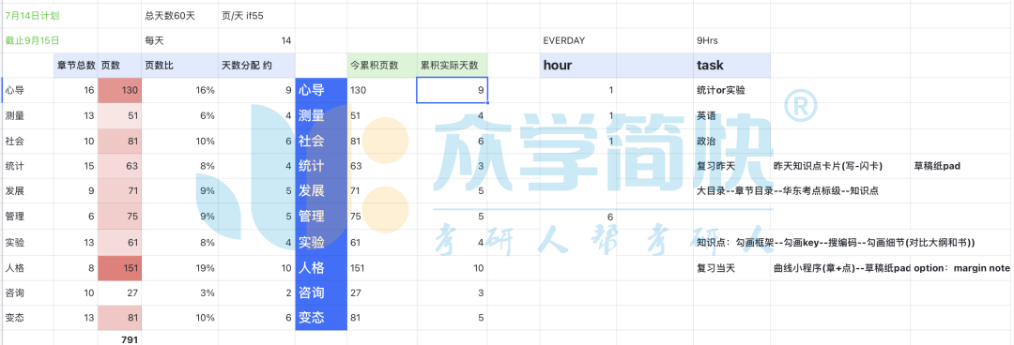Screen dimensions: 1014x345
Task: Click the 页数比 column header
Action: (179, 66)
